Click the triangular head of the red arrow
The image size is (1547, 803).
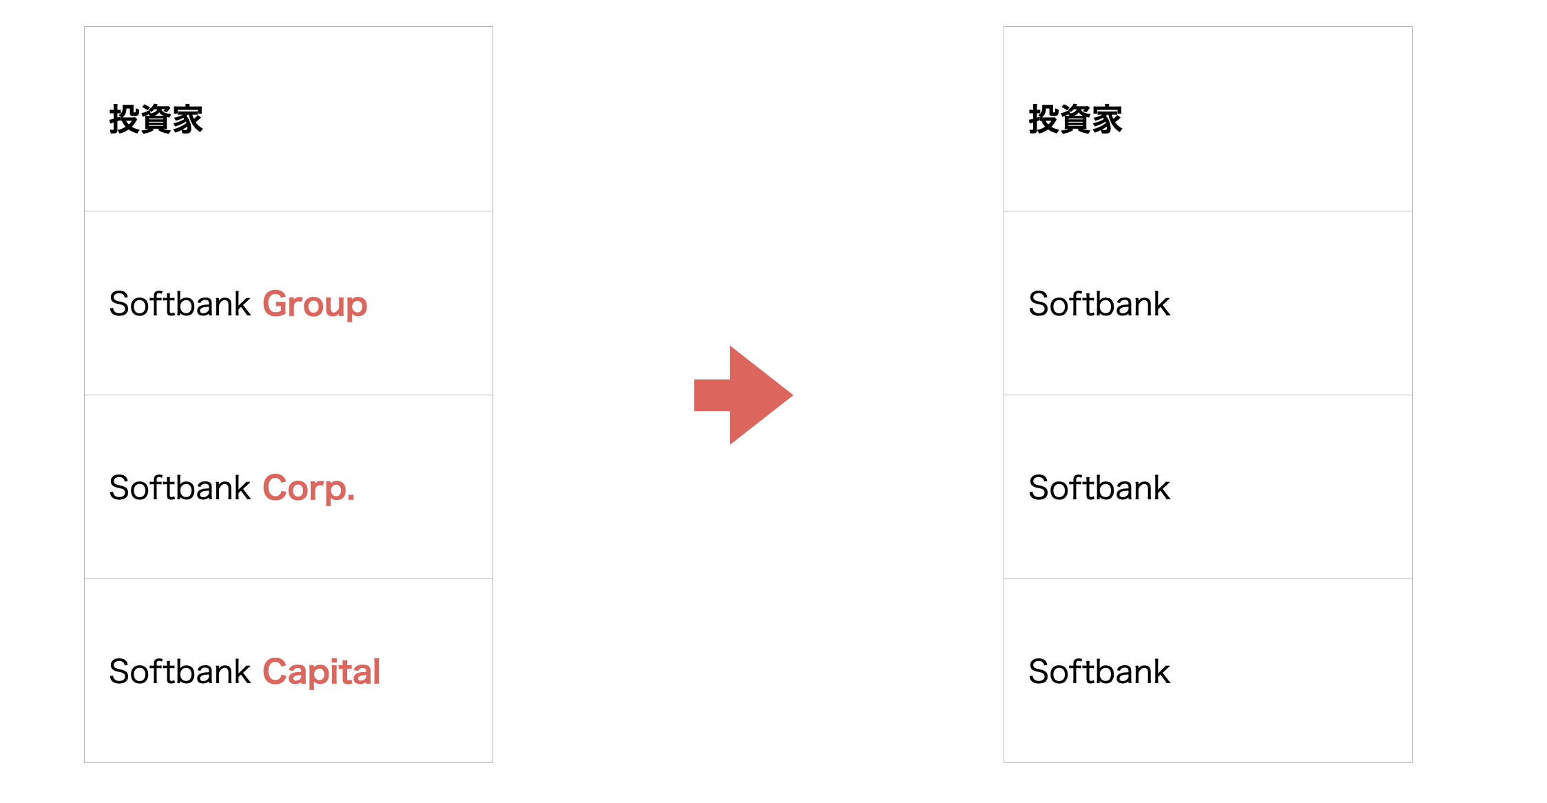pos(758,395)
